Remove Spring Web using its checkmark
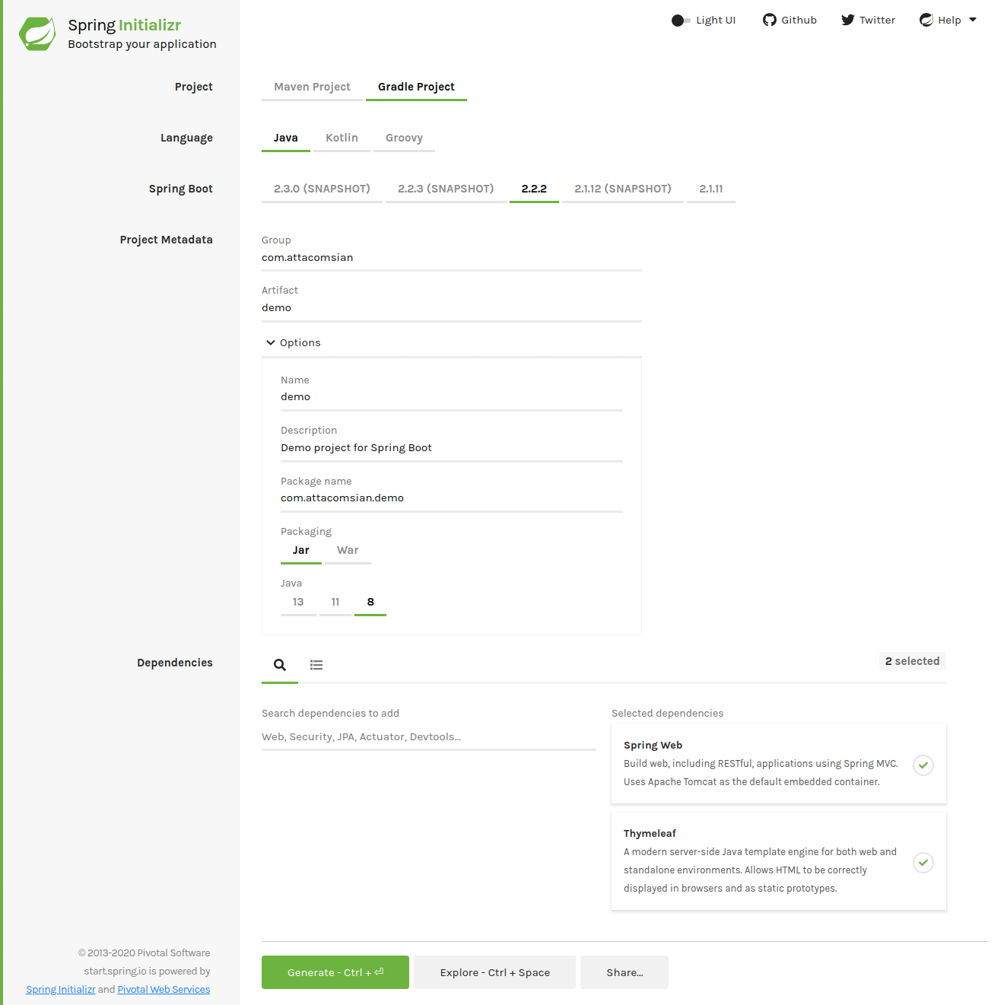 point(923,765)
